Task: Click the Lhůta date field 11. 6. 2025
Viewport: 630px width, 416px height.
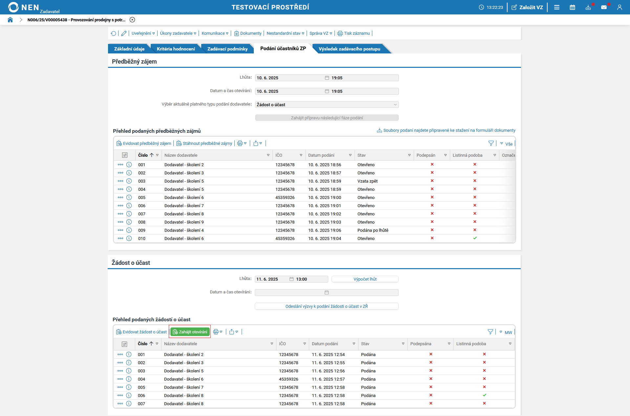Action: point(272,279)
